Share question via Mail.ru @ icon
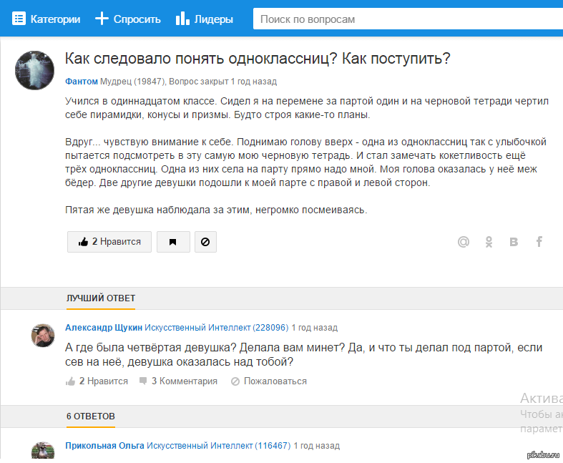563x463 pixels. [464, 242]
